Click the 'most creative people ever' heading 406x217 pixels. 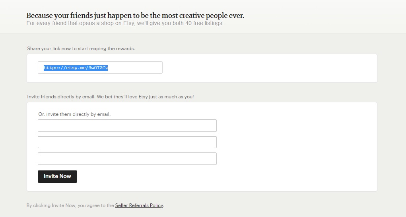click(x=135, y=16)
